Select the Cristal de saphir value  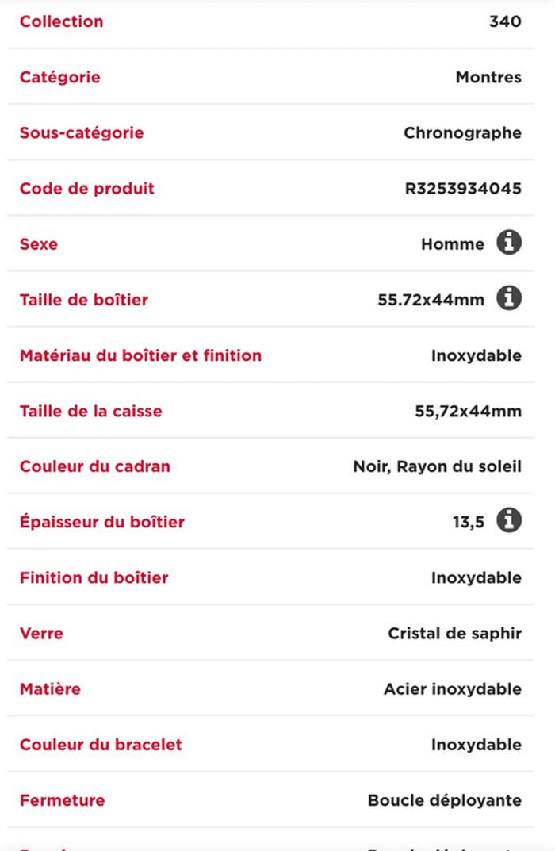tap(454, 634)
